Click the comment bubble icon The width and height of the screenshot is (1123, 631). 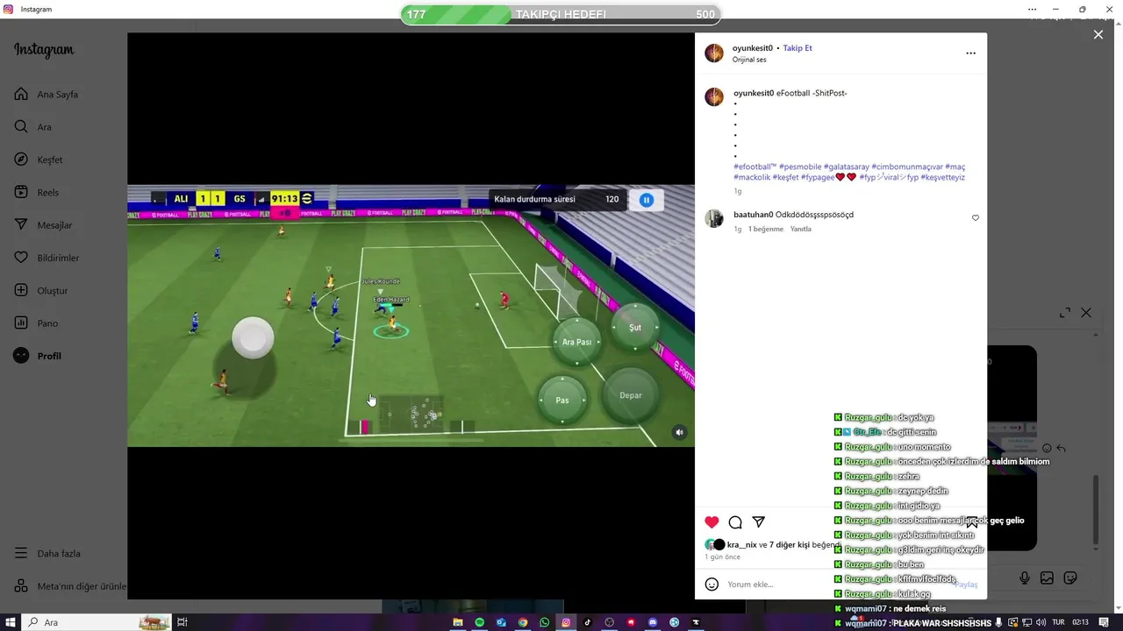click(735, 522)
